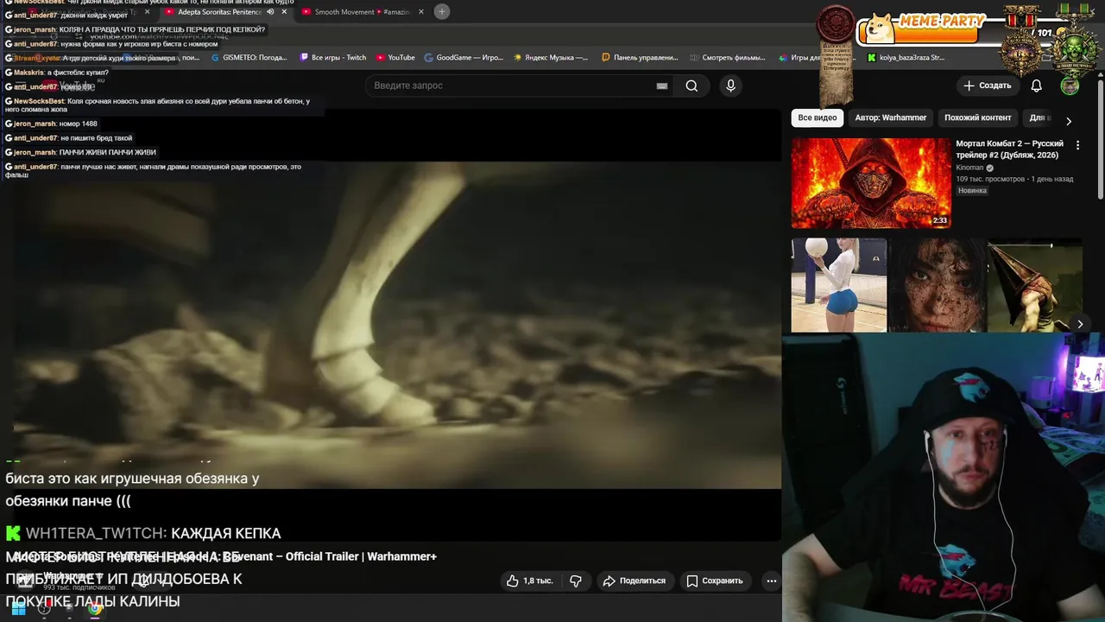Open the GoodGame bookmark
1105x622 pixels.
point(464,58)
